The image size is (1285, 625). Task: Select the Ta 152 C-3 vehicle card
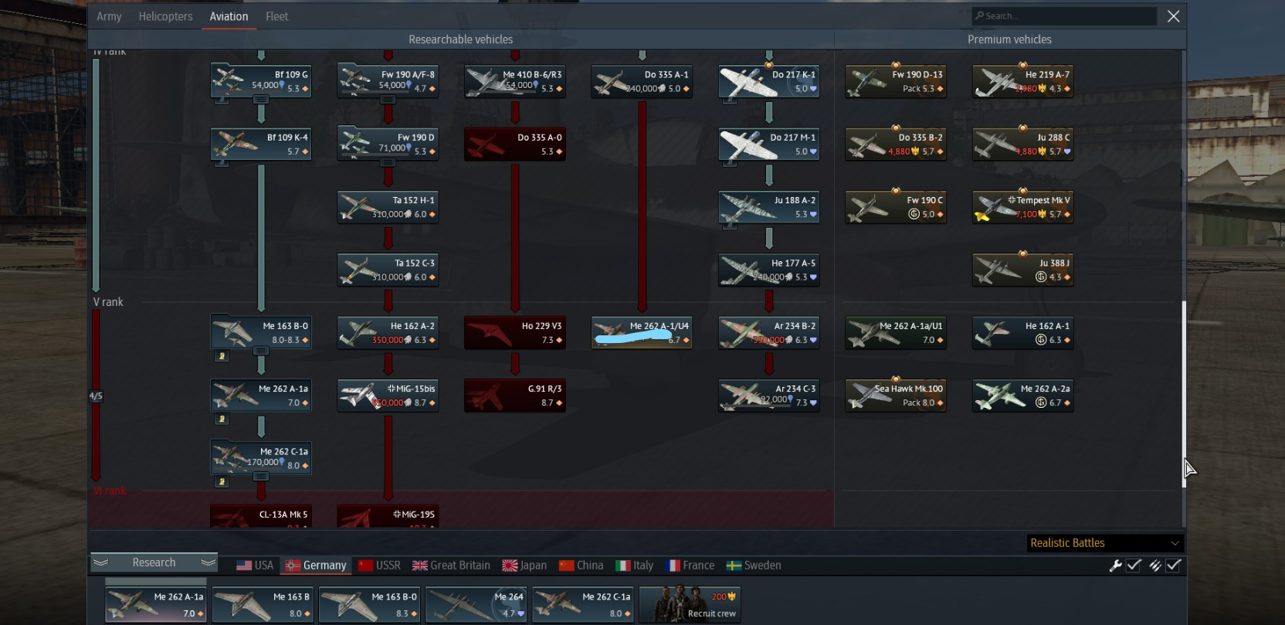pos(388,270)
